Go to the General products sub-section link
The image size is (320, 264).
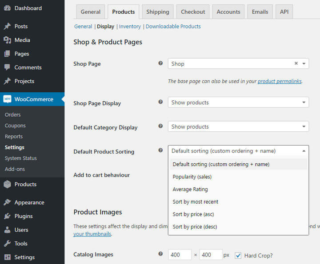[x=83, y=27]
